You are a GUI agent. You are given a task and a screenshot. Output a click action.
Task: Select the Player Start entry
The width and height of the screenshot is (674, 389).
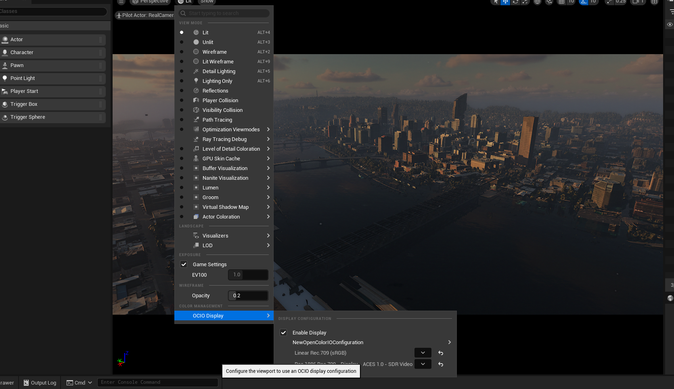point(53,91)
